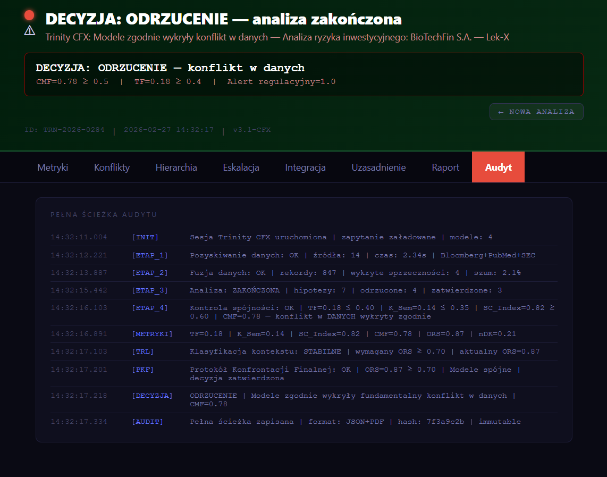Click the red status indicator dot

[x=30, y=15]
